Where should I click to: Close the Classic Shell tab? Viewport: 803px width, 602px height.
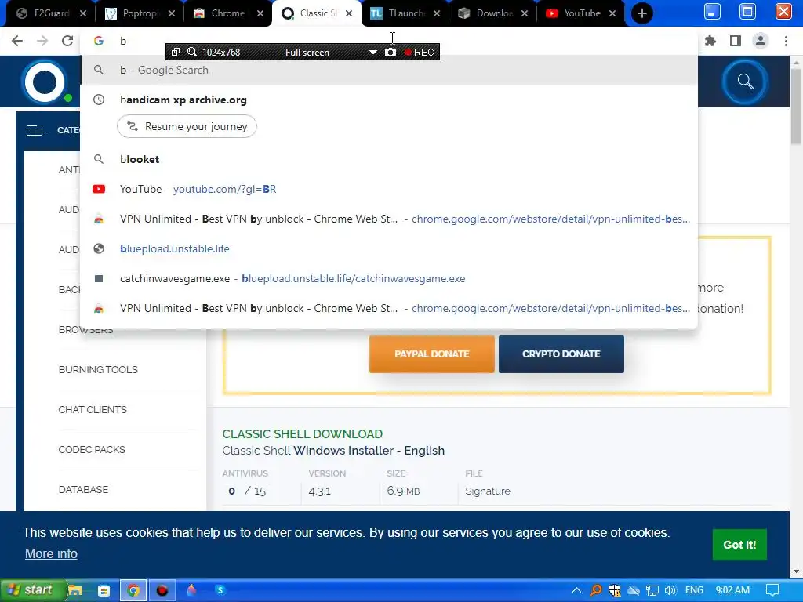(x=349, y=13)
